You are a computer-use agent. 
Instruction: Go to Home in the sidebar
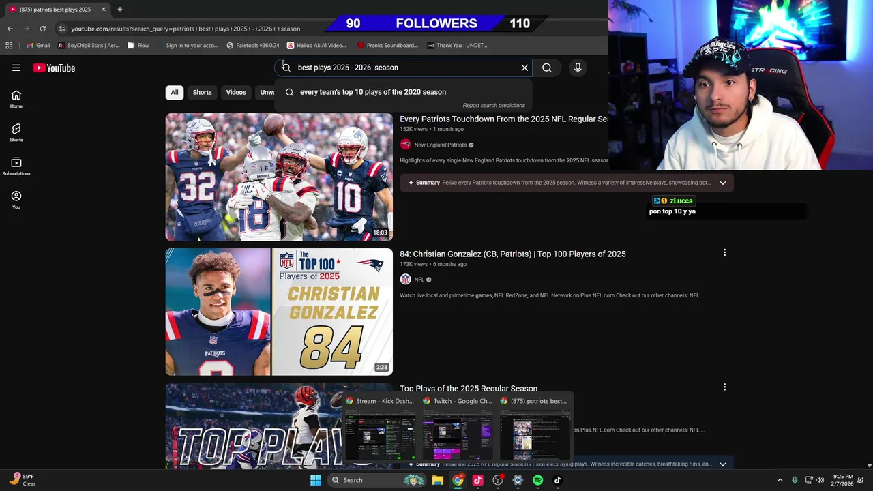(x=16, y=99)
